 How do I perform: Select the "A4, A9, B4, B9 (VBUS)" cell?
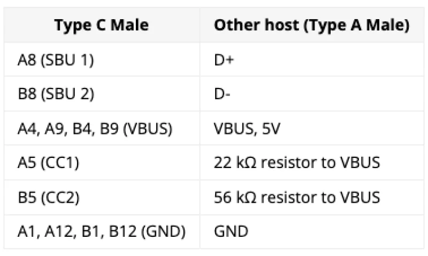pos(95,129)
